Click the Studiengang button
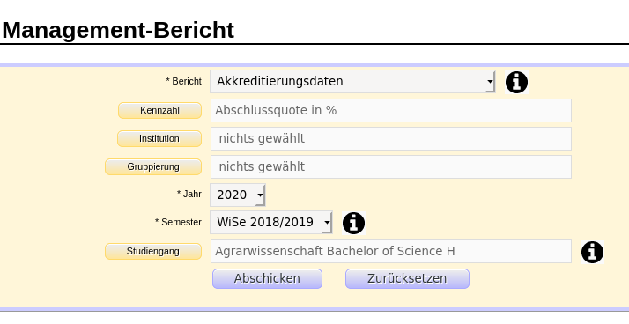629x324 pixels. tap(153, 252)
